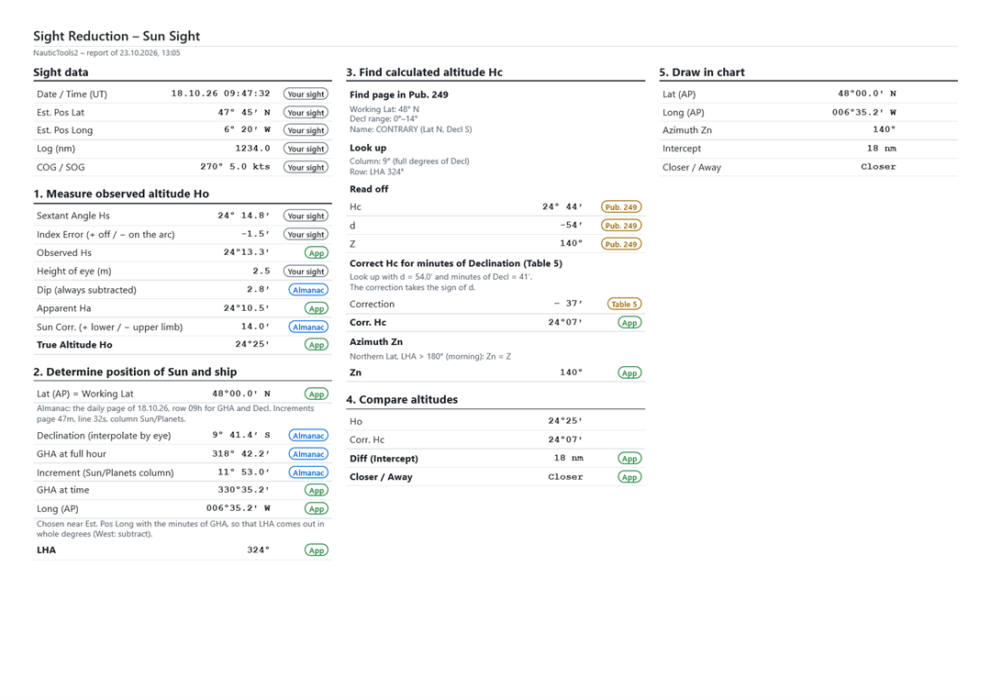991x700 pixels.
Task: Click the "3. Find calculated altitude Hc" heading
Action: 424,72
